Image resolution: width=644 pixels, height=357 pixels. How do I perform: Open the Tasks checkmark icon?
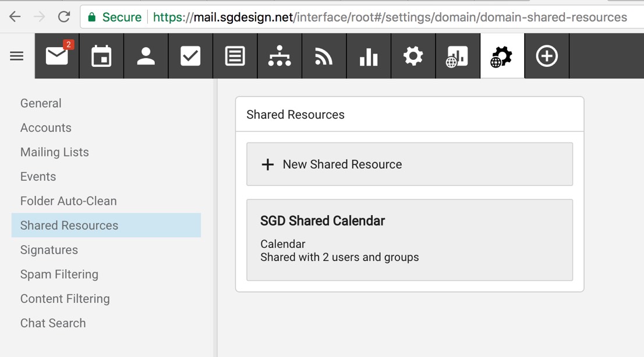(x=190, y=56)
